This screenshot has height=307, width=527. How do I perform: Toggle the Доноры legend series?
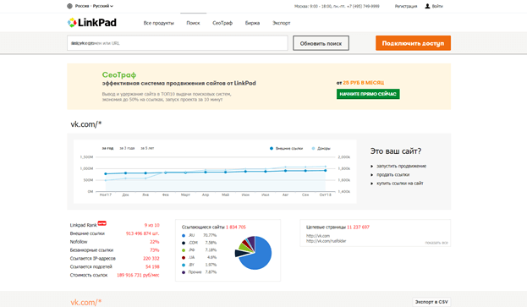321,149
